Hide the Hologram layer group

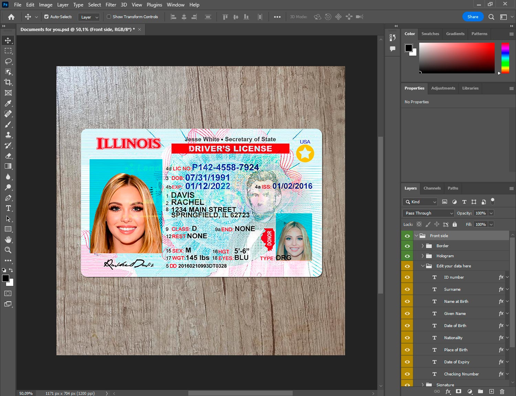pyautogui.click(x=407, y=256)
